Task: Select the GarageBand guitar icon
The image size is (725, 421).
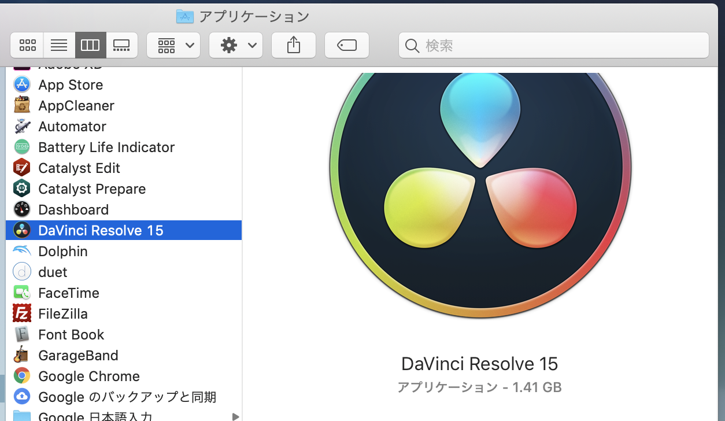Action: click(22, 355)
